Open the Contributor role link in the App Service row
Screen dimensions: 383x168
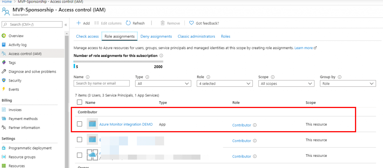coord(242,156)
